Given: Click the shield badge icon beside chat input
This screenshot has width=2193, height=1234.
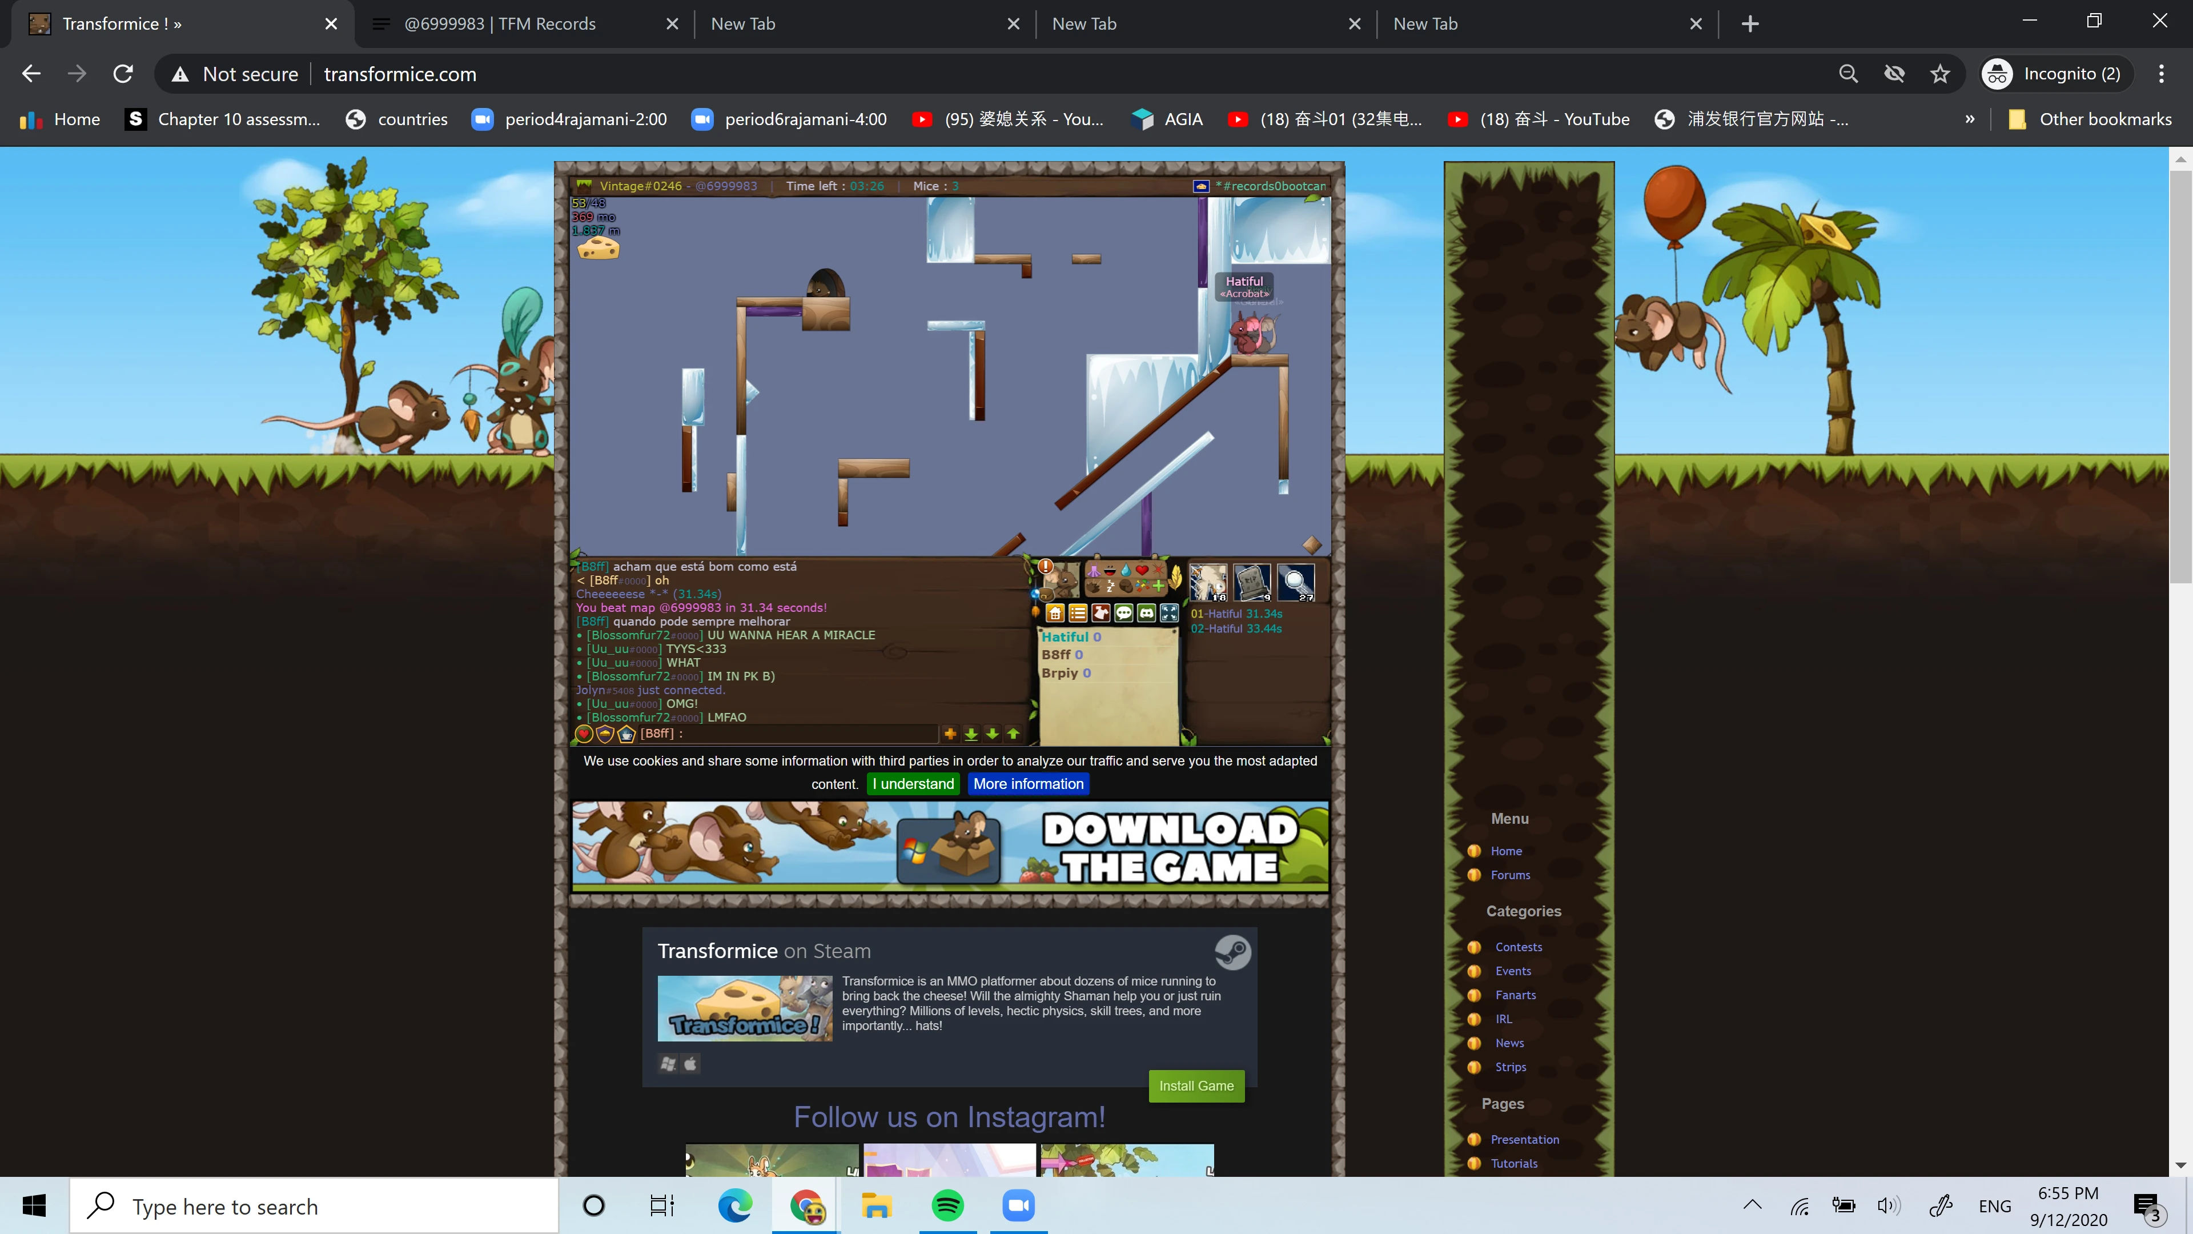Looking at the screenshot, I should click(605, 734).
